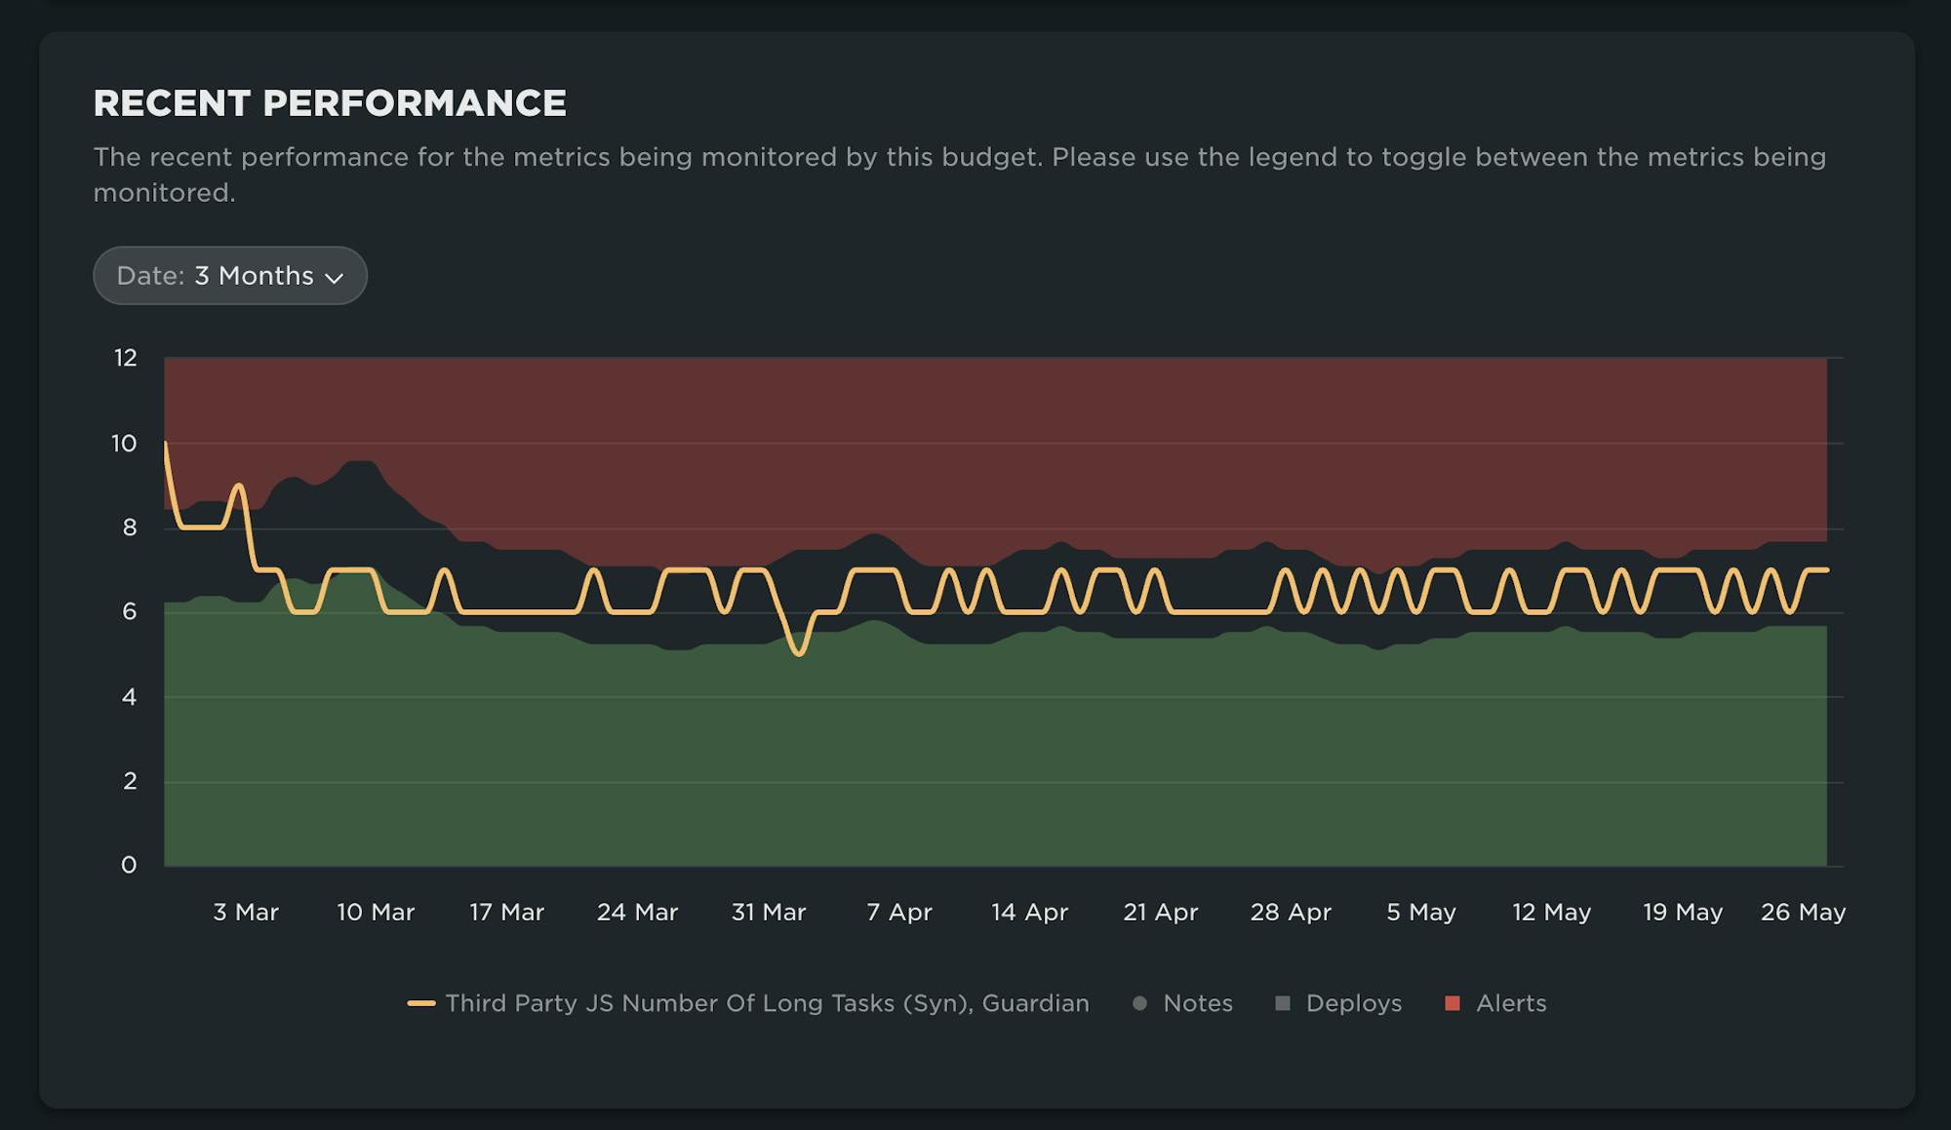
Task: Click the line's starting peak at 10
Action: (166, 444)
